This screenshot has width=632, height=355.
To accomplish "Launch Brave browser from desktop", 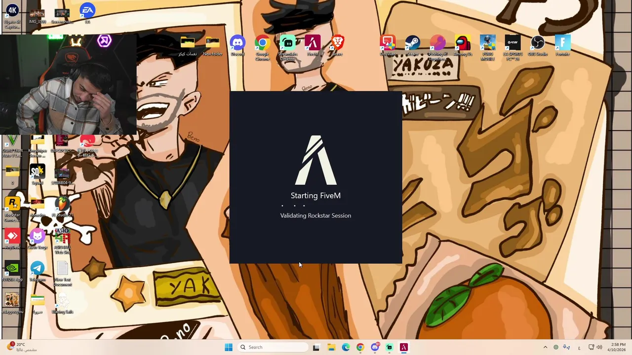I will pos(338,45).
